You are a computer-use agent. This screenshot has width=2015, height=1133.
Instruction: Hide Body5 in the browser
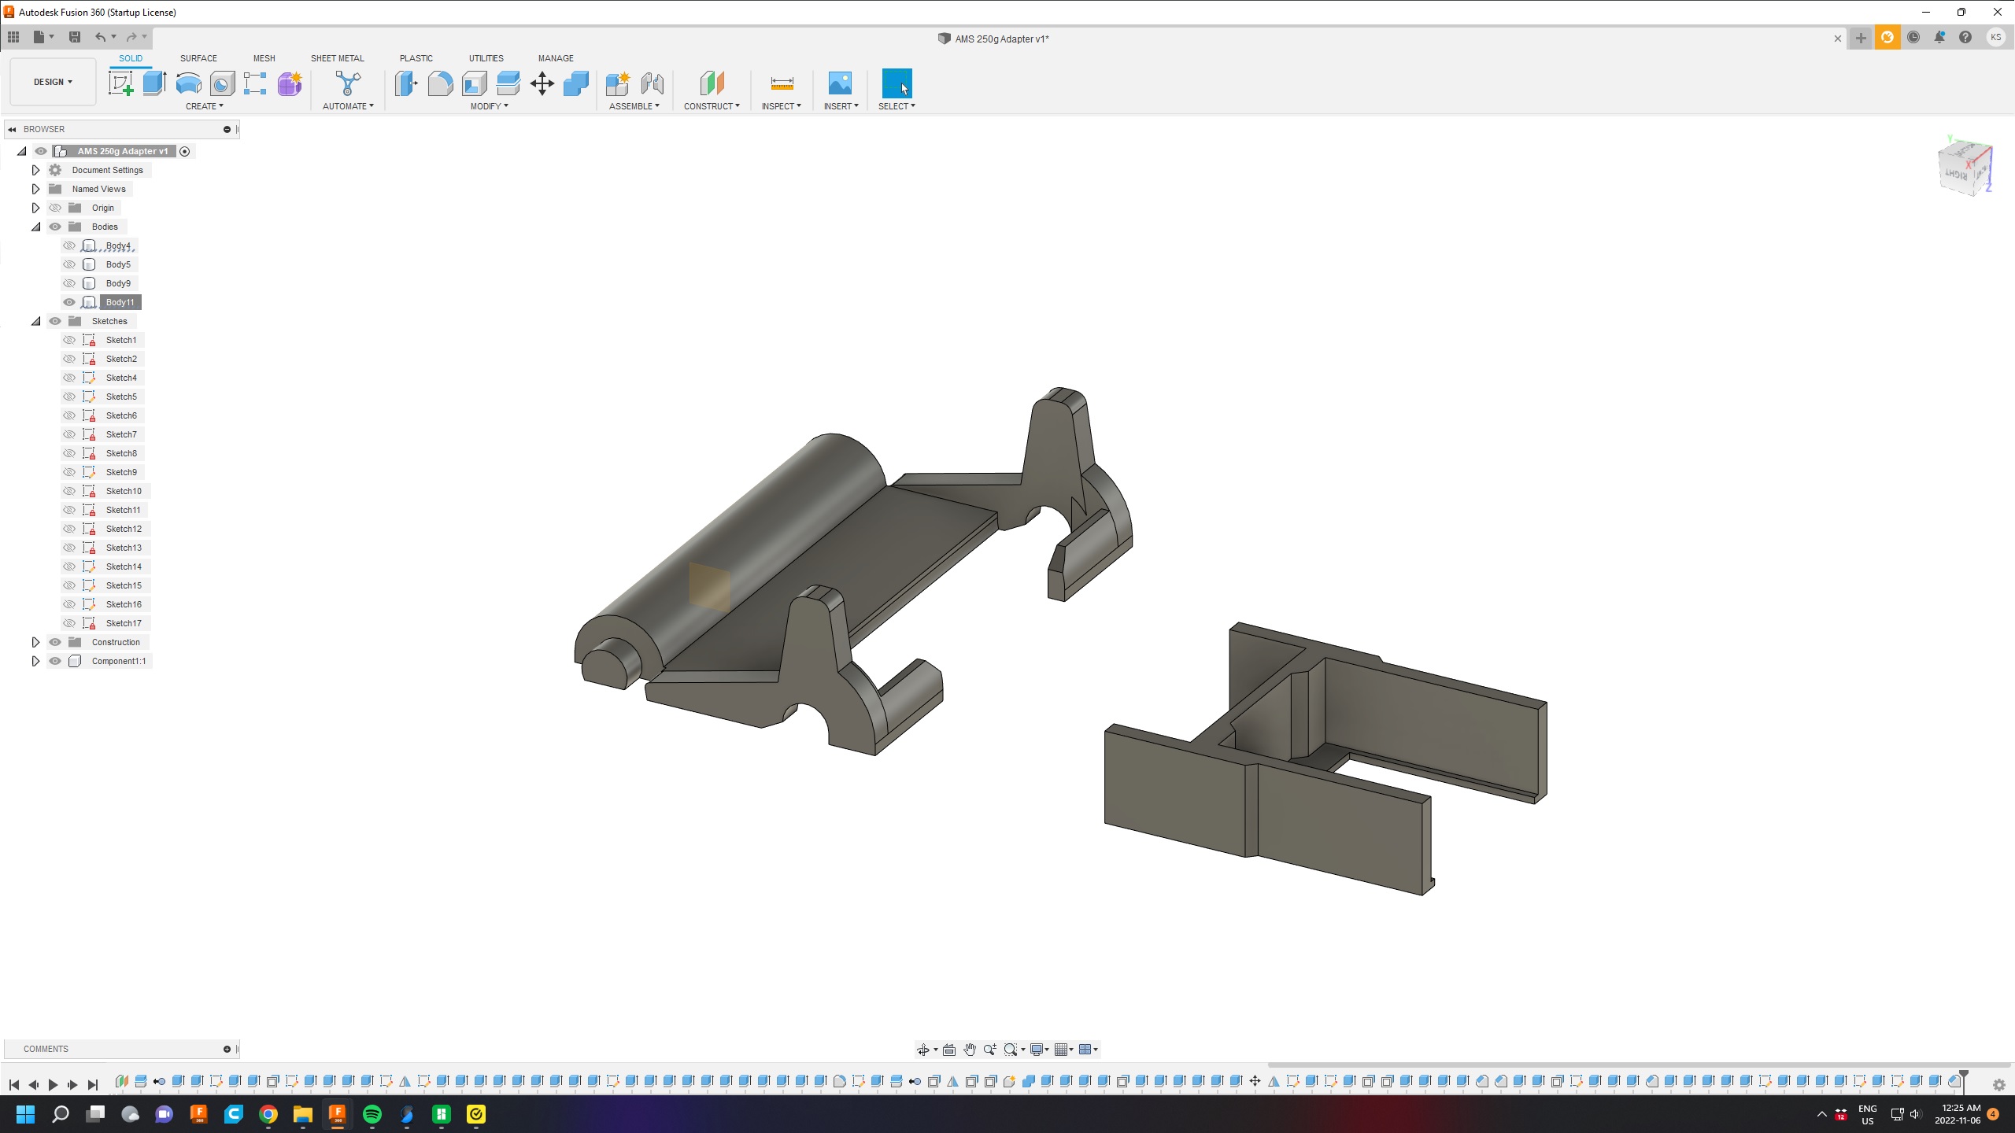(69, 264)
